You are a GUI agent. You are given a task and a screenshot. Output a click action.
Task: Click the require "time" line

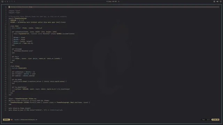14,12
